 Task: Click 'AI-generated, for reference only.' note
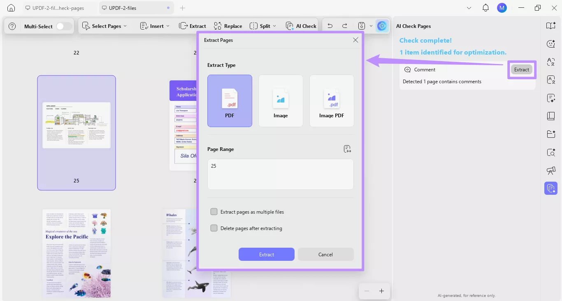[467, 295]
